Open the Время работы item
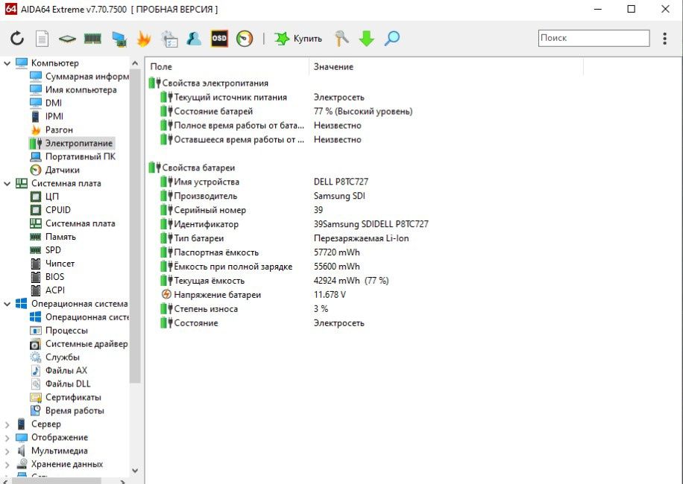 pos(66,411)
